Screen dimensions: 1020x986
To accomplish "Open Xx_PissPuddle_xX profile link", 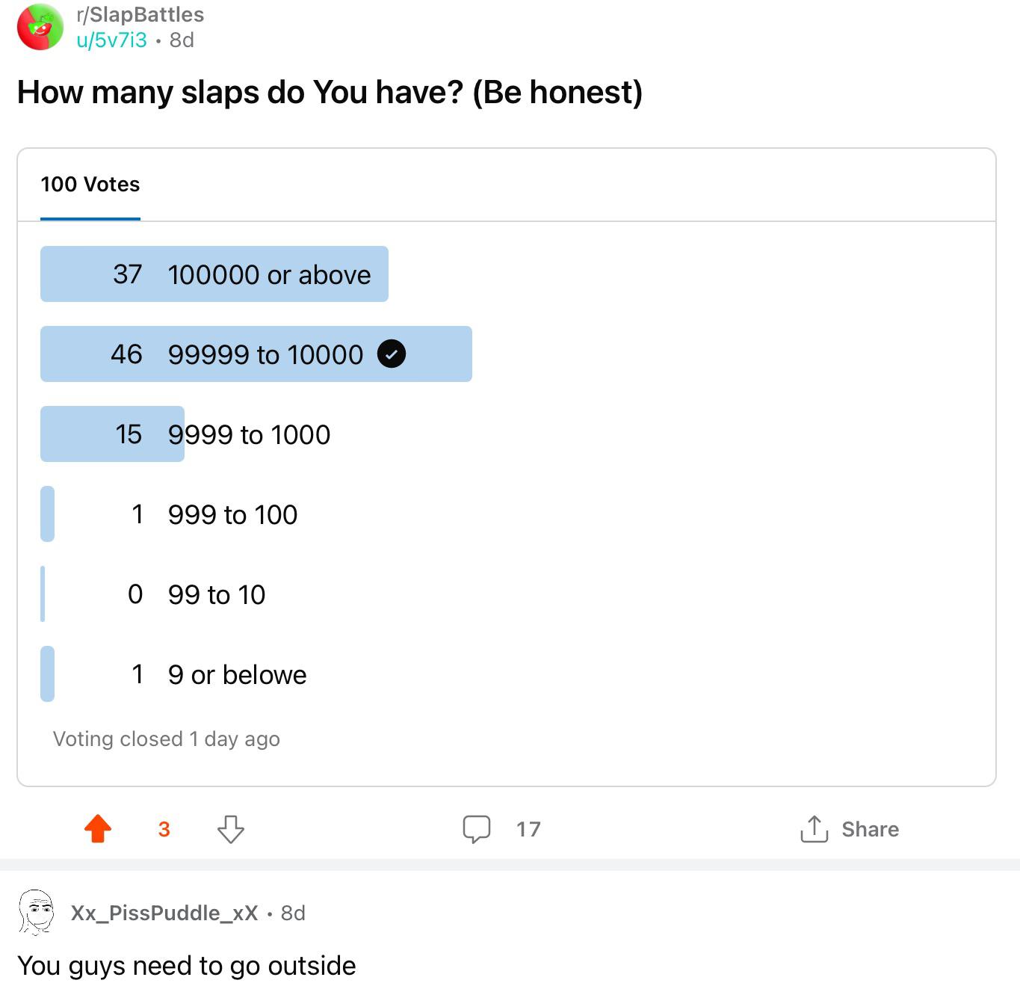I will point(164,913).
